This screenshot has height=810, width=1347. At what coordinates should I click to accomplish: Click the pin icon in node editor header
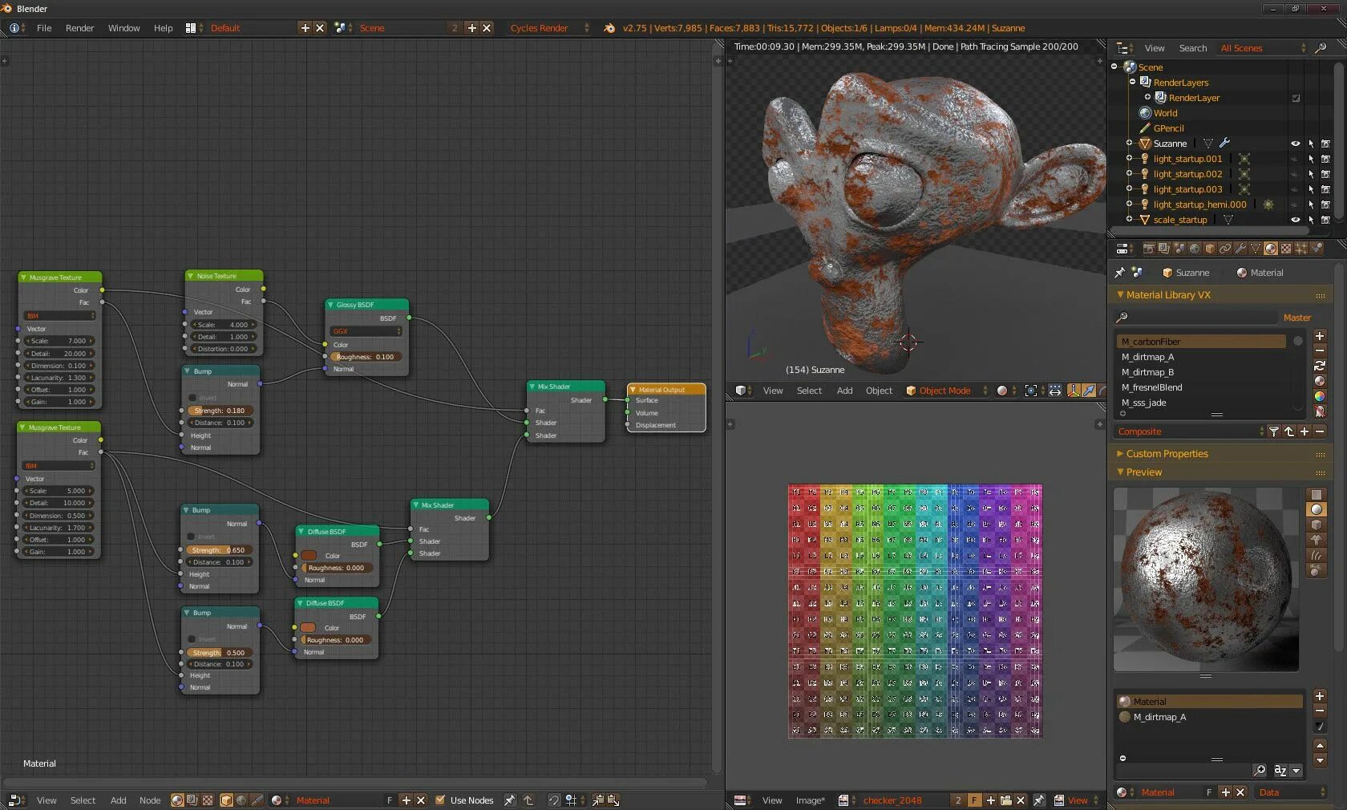(509, 800)
